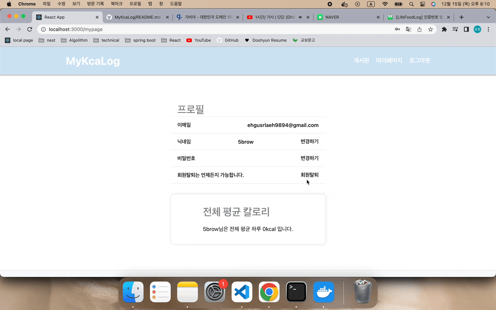Open the Wi-Fi status menu
Screen dimensions: 496x310
[x=385, y=4]
